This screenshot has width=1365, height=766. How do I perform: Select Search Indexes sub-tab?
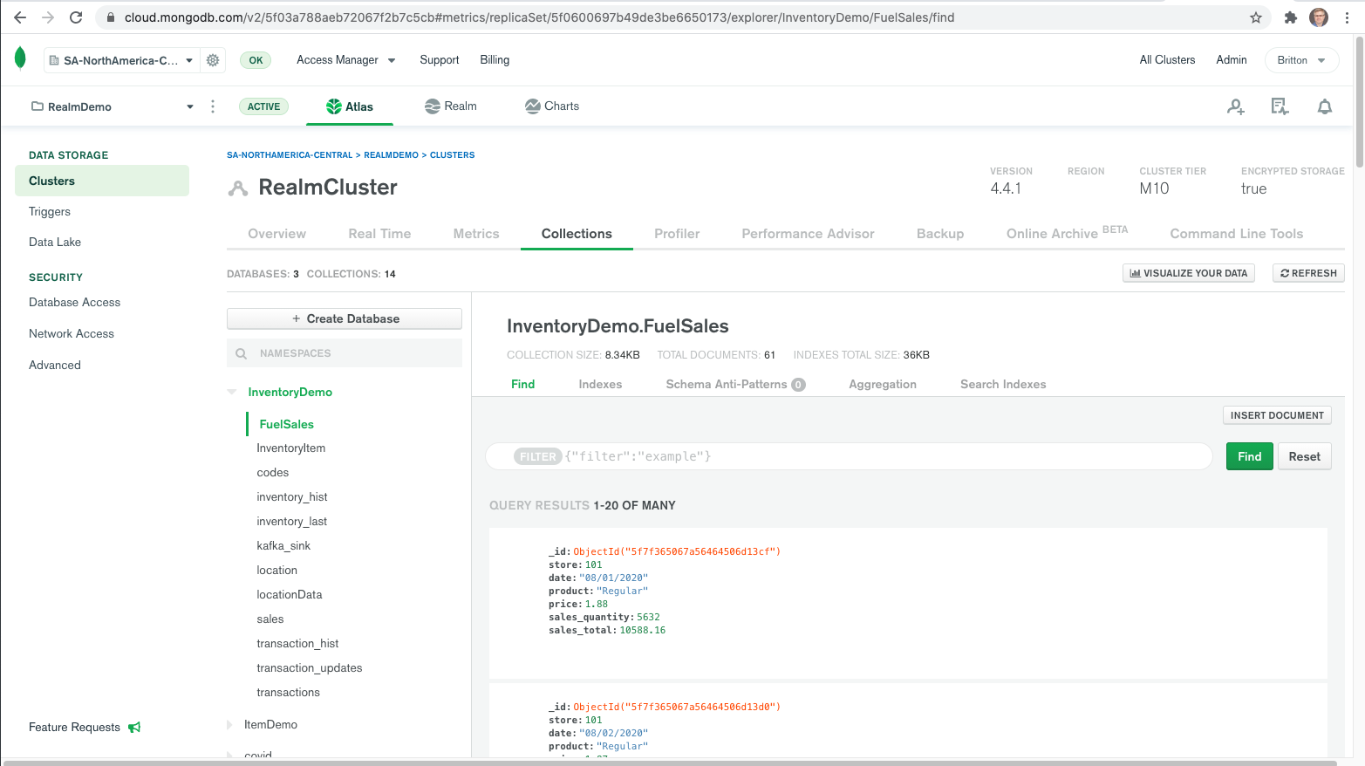coord(1003,384)
